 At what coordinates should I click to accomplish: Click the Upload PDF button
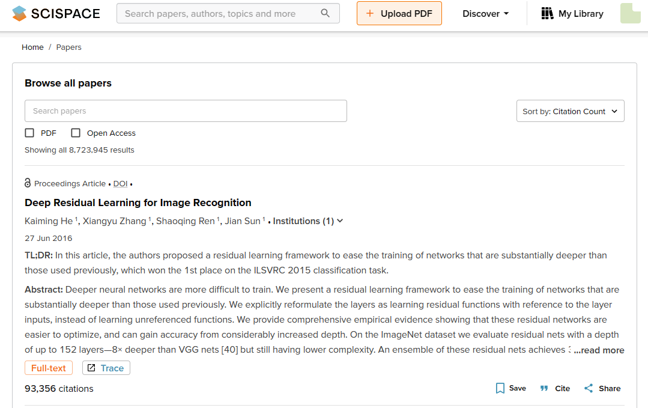pos(399,13)
